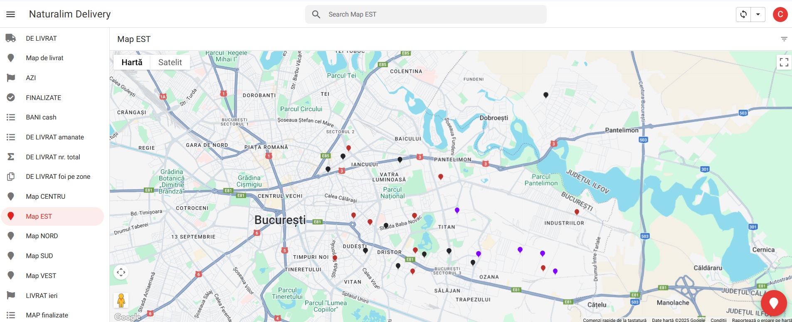Open the Map EST filter icon
Image resolution: width=792 pixels, height=322 pixels.
coord(784,39)
